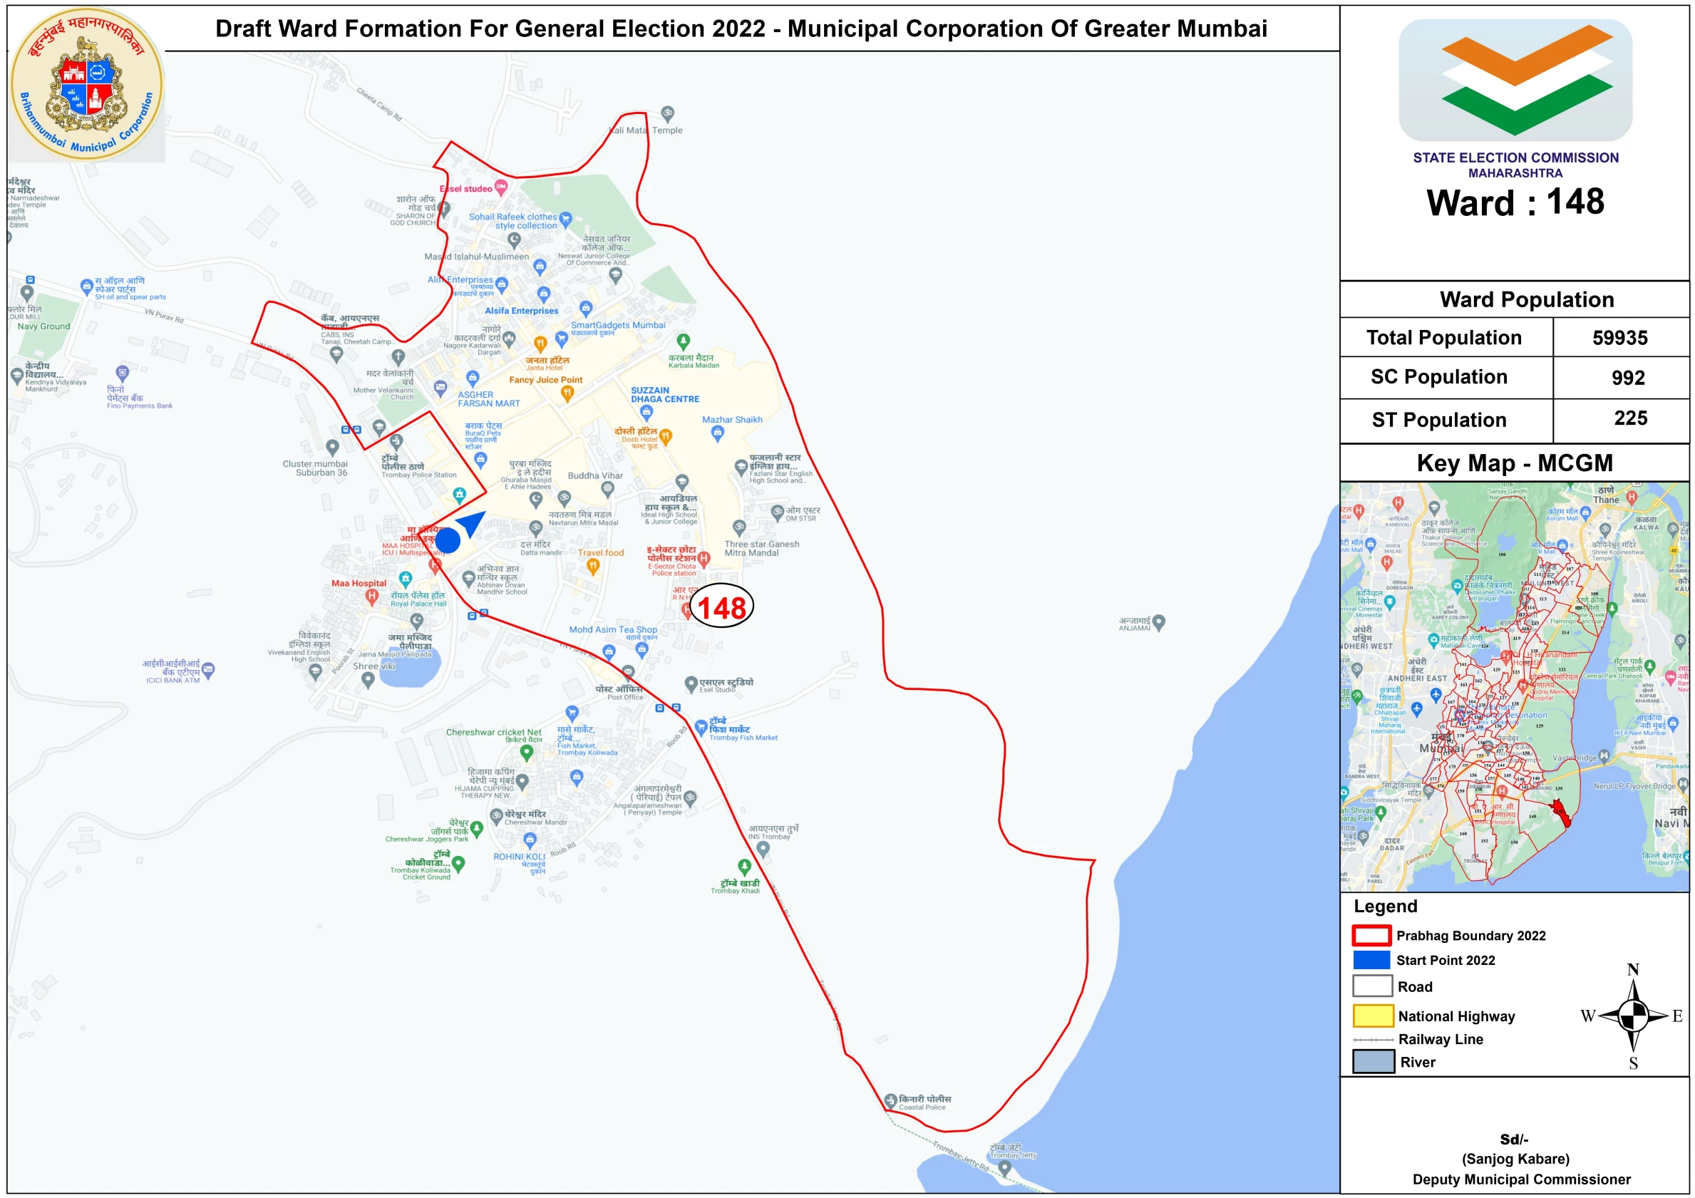Click the blue River legend swatch
The width and height of the screenshot is (1695, 1198).
pos(1372,1061)
